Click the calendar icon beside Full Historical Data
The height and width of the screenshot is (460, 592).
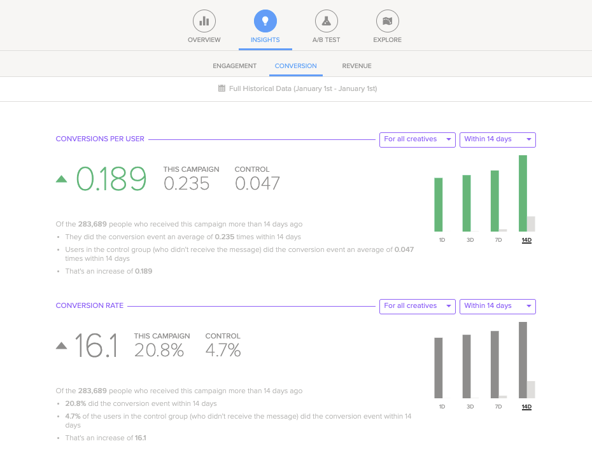(222, 88)
